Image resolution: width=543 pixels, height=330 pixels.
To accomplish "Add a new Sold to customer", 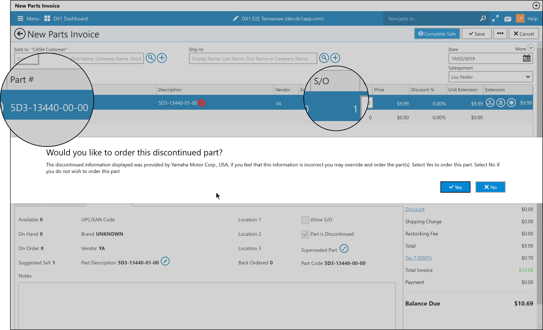I will coord(162,58).
